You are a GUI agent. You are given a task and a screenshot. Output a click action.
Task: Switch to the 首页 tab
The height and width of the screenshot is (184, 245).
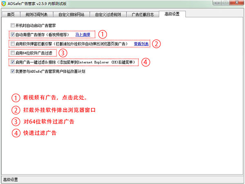point(11,14)
